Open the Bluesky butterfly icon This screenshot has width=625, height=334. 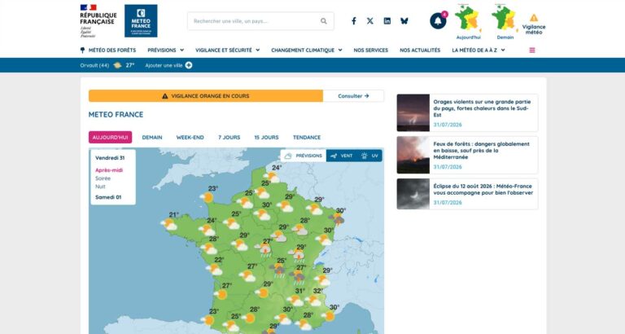point(404,21)
